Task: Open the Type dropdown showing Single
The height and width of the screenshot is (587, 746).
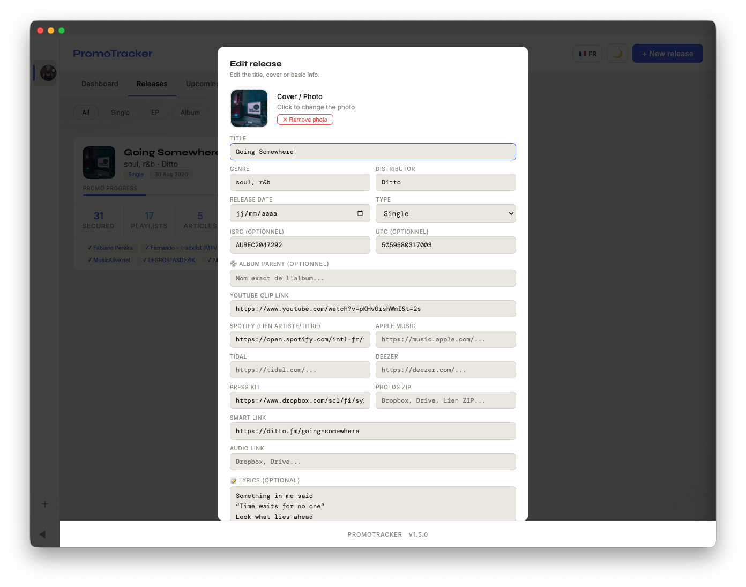Action: tap(445, 213)
